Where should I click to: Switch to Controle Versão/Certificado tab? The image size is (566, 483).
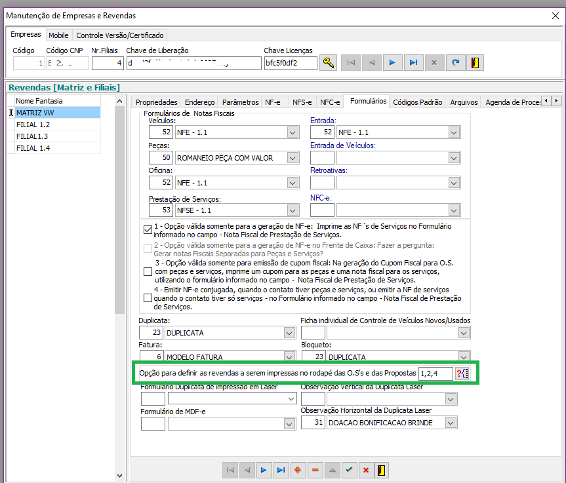(120, 35)
